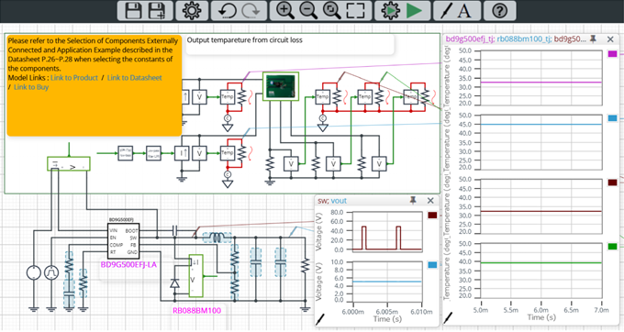Click the vout trace name in viewer title
Screen dimensions: 624x332
(339, 201)
